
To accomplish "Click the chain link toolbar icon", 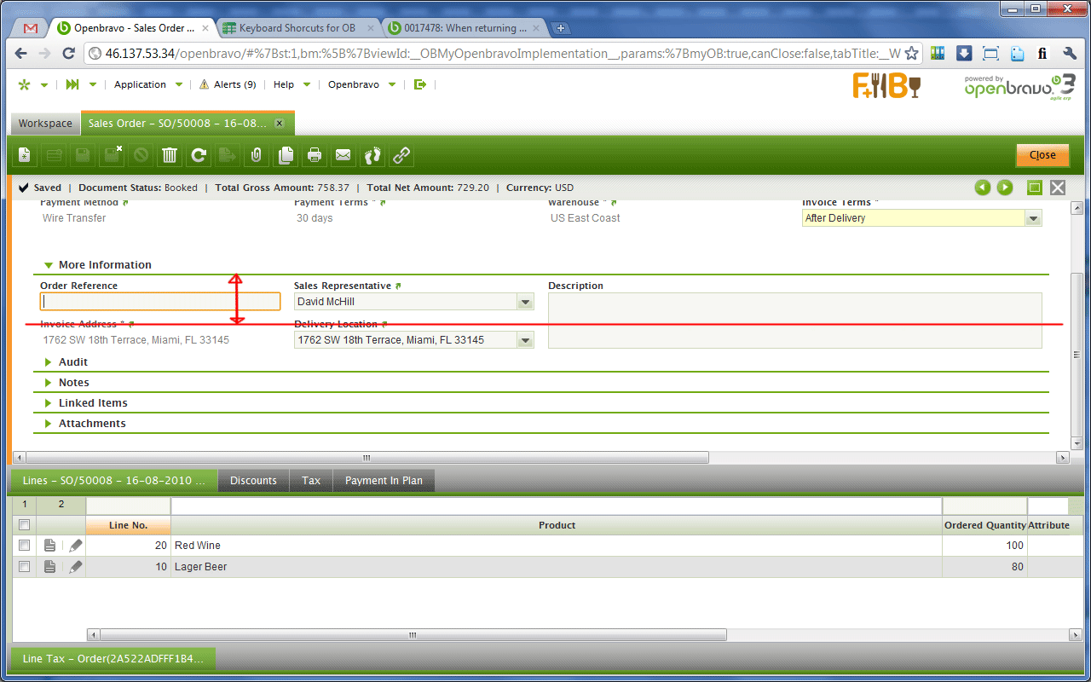I will tap(401, 155).
